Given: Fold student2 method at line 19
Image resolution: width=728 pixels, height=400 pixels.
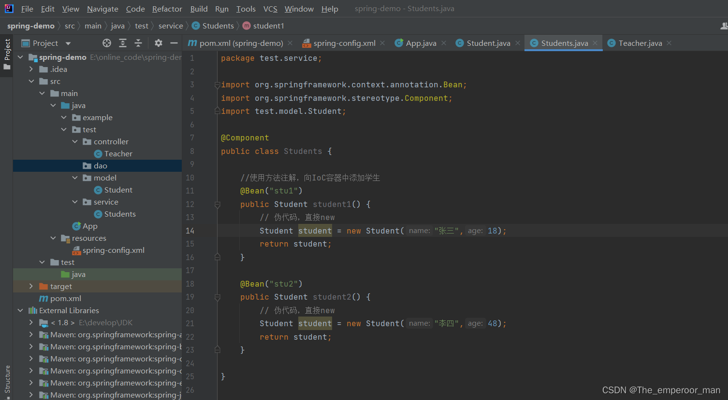Looking at the screenshot, I should coord(217,297).
